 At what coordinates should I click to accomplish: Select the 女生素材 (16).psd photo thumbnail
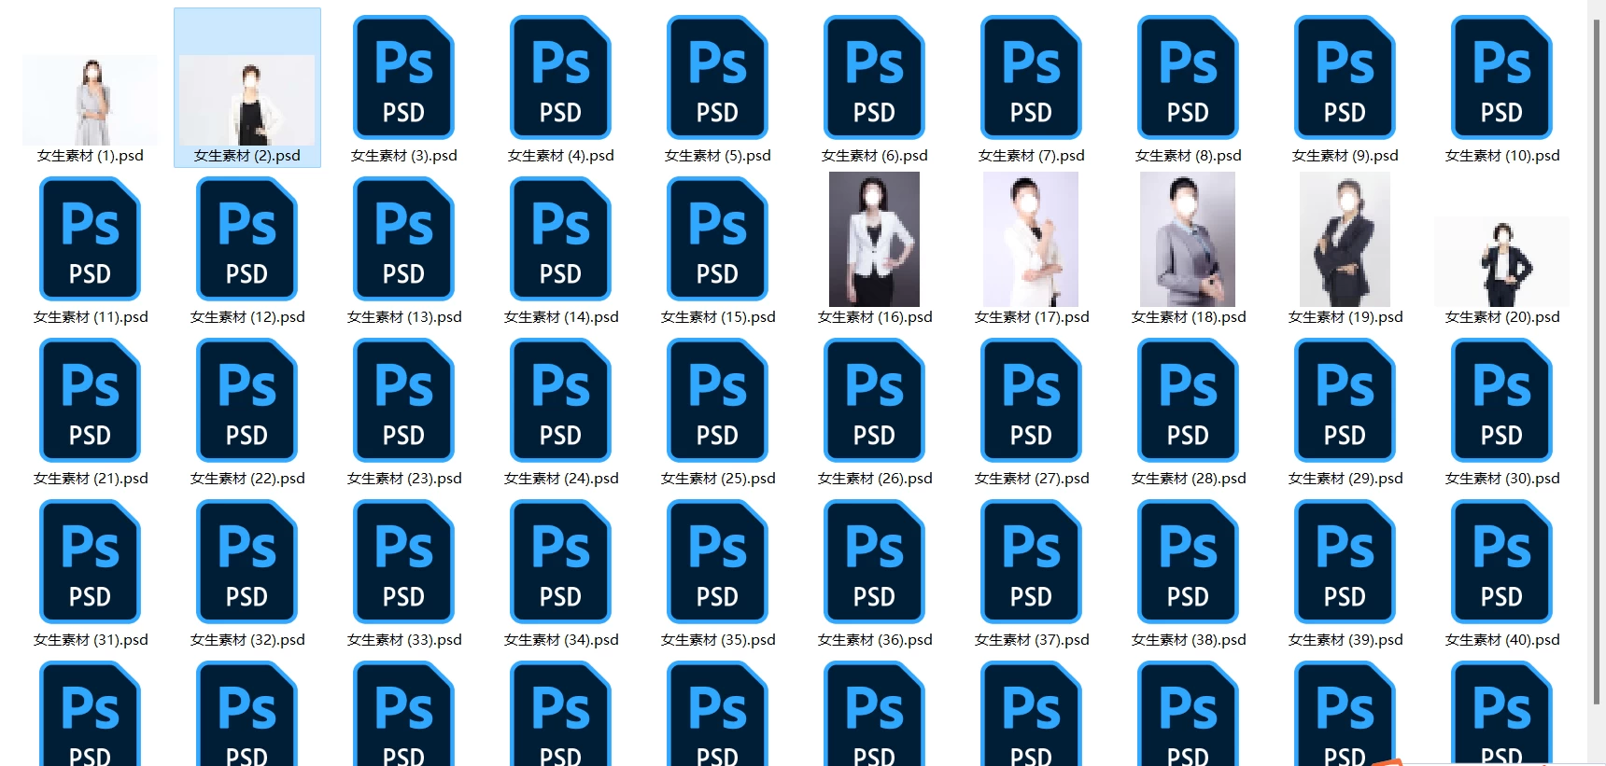tap(874, 239)
